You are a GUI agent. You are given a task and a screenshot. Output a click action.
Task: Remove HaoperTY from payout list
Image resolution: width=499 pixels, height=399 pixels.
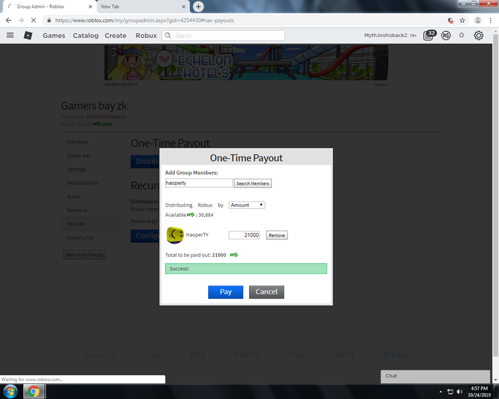[x=277, y=235]
